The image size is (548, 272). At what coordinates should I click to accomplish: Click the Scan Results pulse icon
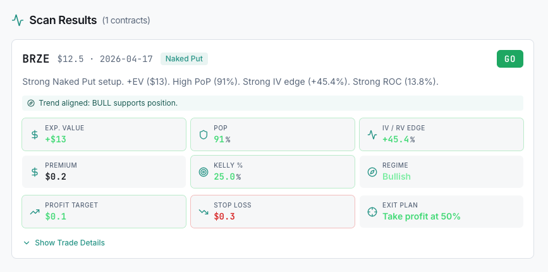(x=18, y=20)
